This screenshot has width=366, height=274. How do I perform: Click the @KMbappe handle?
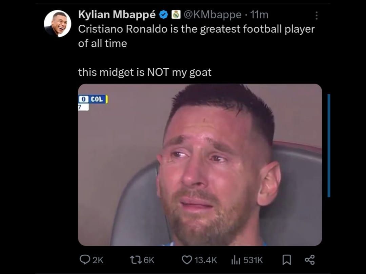tap(212, 15)
